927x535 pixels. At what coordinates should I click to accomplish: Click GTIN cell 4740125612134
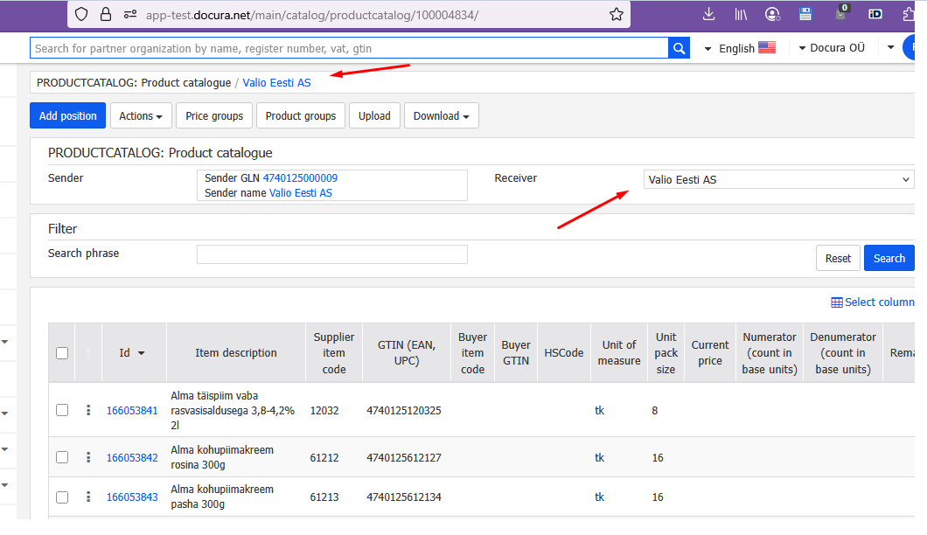(x=404, y=497)
